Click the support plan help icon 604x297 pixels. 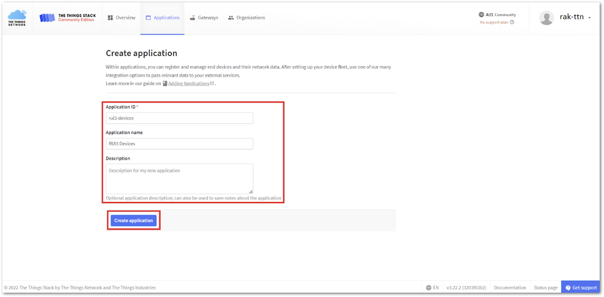pyautogui.click(x=512, y=22)
